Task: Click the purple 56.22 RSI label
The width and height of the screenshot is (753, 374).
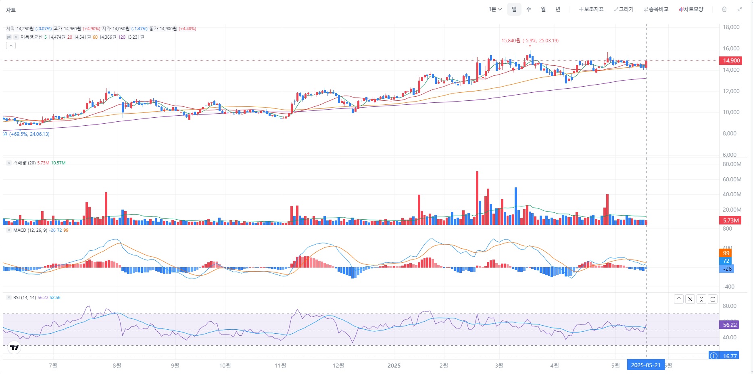Action: pyautogui.click(x=730, y=325)
